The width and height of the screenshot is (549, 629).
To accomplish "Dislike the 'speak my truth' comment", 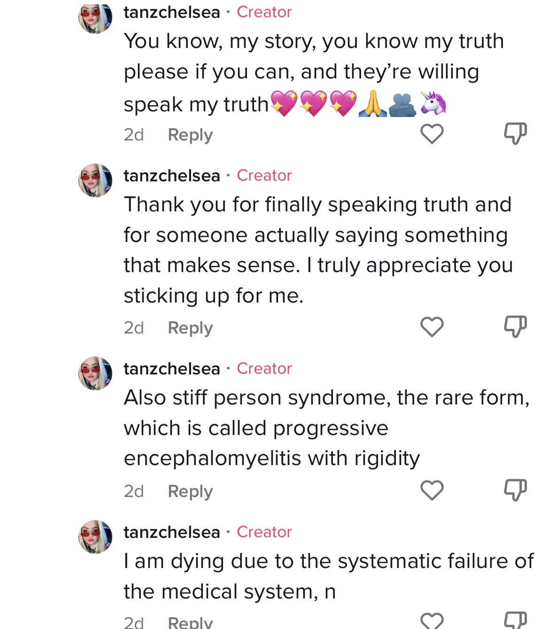I will tap(515, 133).
